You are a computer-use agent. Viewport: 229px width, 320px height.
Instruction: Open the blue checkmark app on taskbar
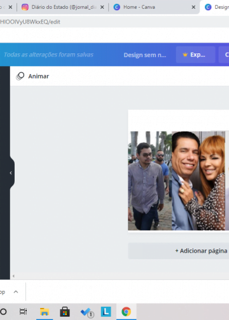click(87, 312)
